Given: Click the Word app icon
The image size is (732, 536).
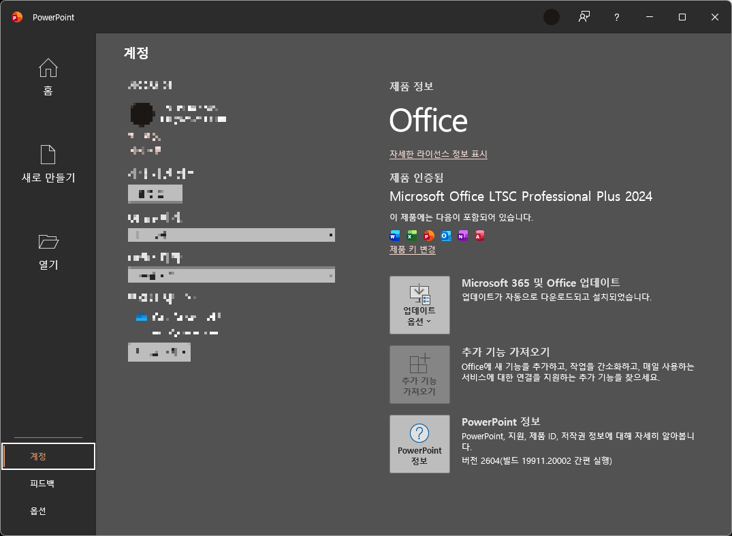Looking at the screenshot, I should click(x=394, y=236).
